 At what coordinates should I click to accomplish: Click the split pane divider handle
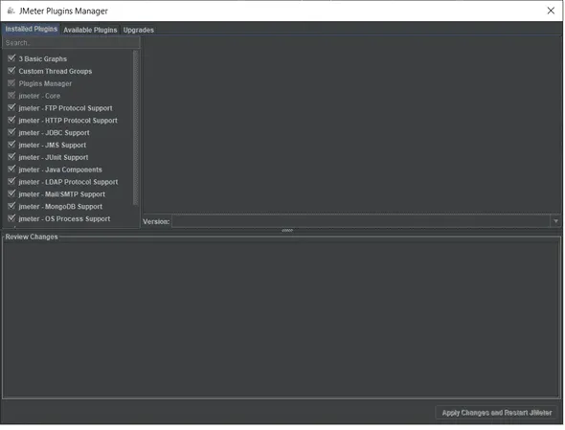287,230
